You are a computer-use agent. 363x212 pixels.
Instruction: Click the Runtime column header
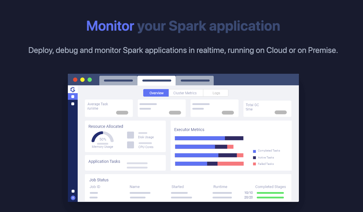pyautogui.click(x=220, y=187)
